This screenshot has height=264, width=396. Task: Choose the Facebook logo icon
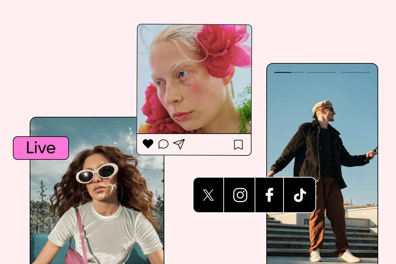click(x=269, y=195)
